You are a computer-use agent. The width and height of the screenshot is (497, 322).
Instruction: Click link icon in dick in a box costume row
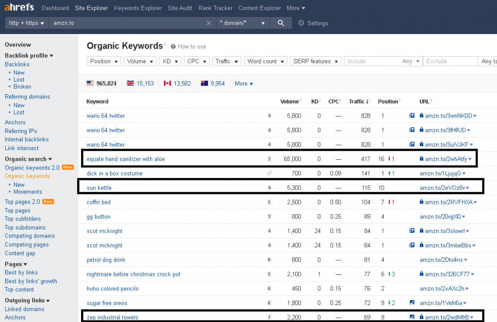269,173
